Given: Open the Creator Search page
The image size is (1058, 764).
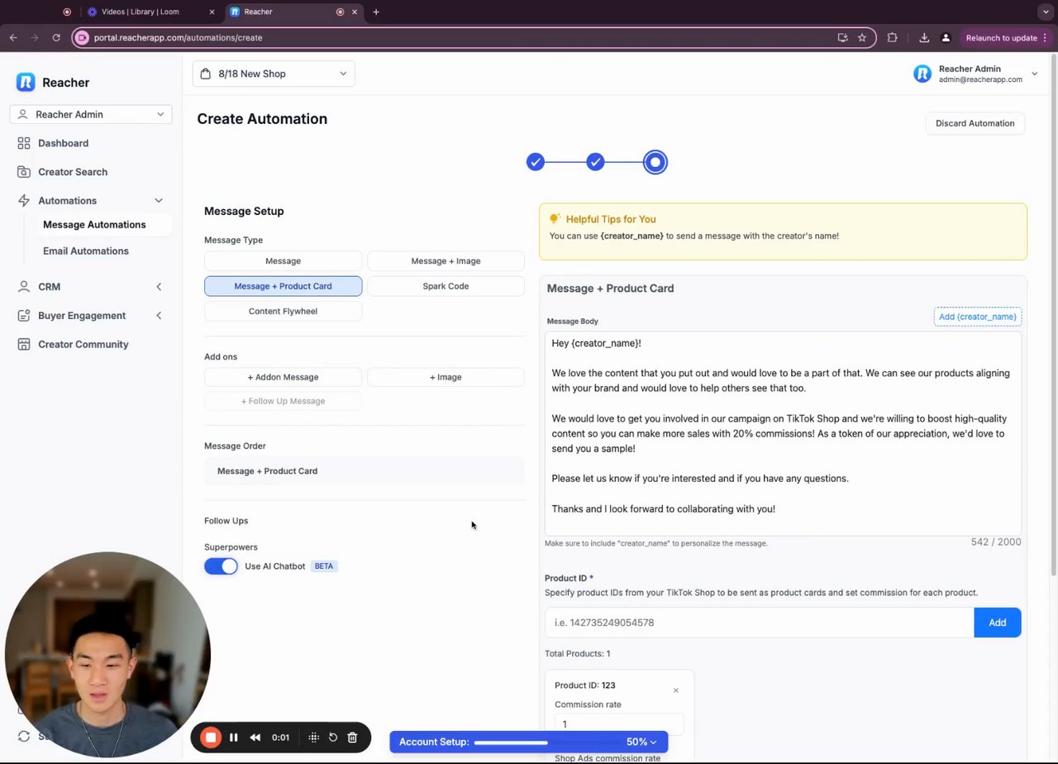Looking at the screenshot, I should (73, 172).
